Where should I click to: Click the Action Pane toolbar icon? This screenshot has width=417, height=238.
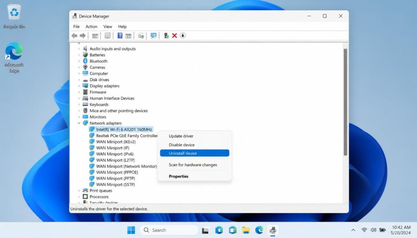[128, 35]
